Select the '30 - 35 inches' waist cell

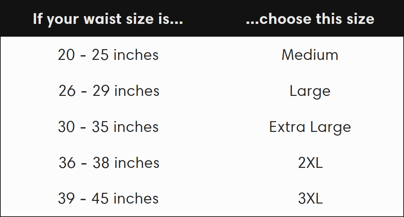(108, 127)
